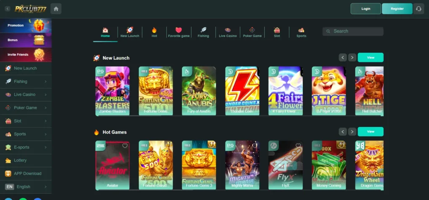The image size is (429, 200).
Task: Go to the previous Hot Games
Action: point(343,132)
